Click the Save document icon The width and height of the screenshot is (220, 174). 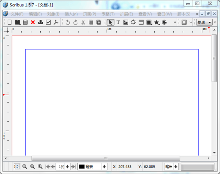click(x=25, y=22)
